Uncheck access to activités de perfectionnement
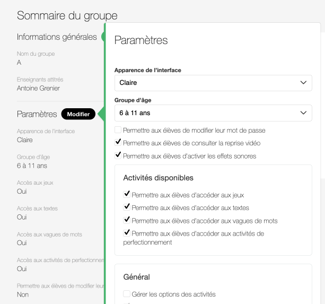The height and width of the screenshot is (304, 325). tap(127, 233)
